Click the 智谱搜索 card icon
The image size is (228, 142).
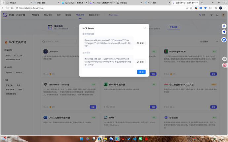166,117
